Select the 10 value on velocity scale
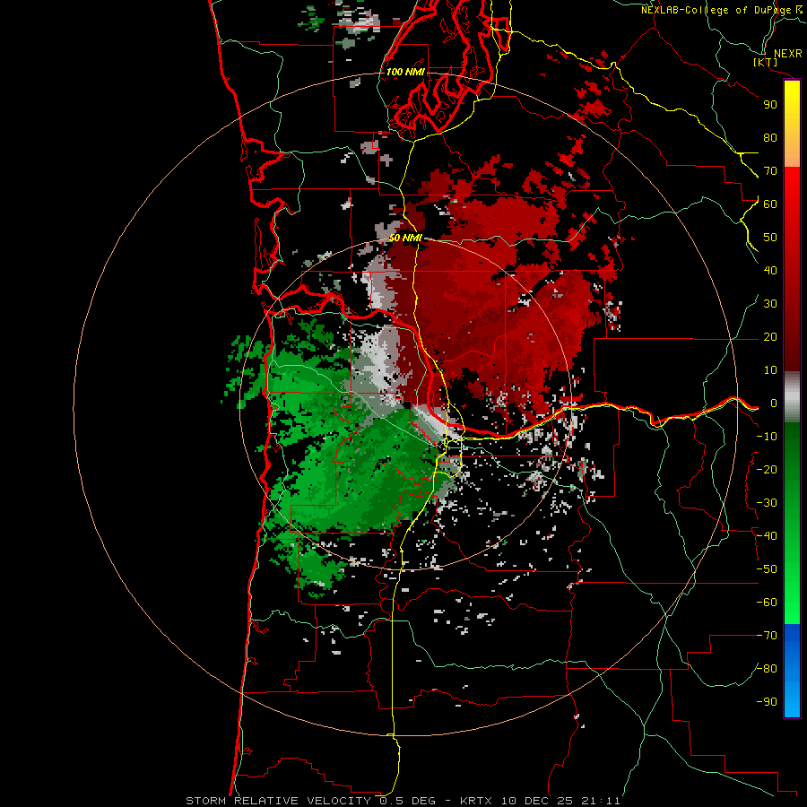The image size is (807, 807). 770,370
